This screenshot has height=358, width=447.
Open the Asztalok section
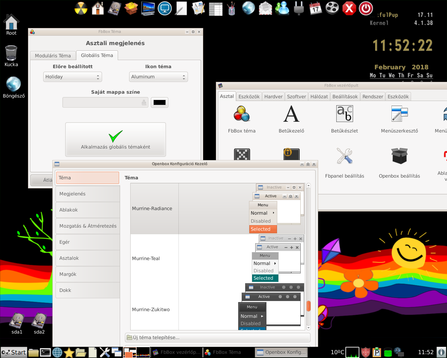click(x=88, y=258)
